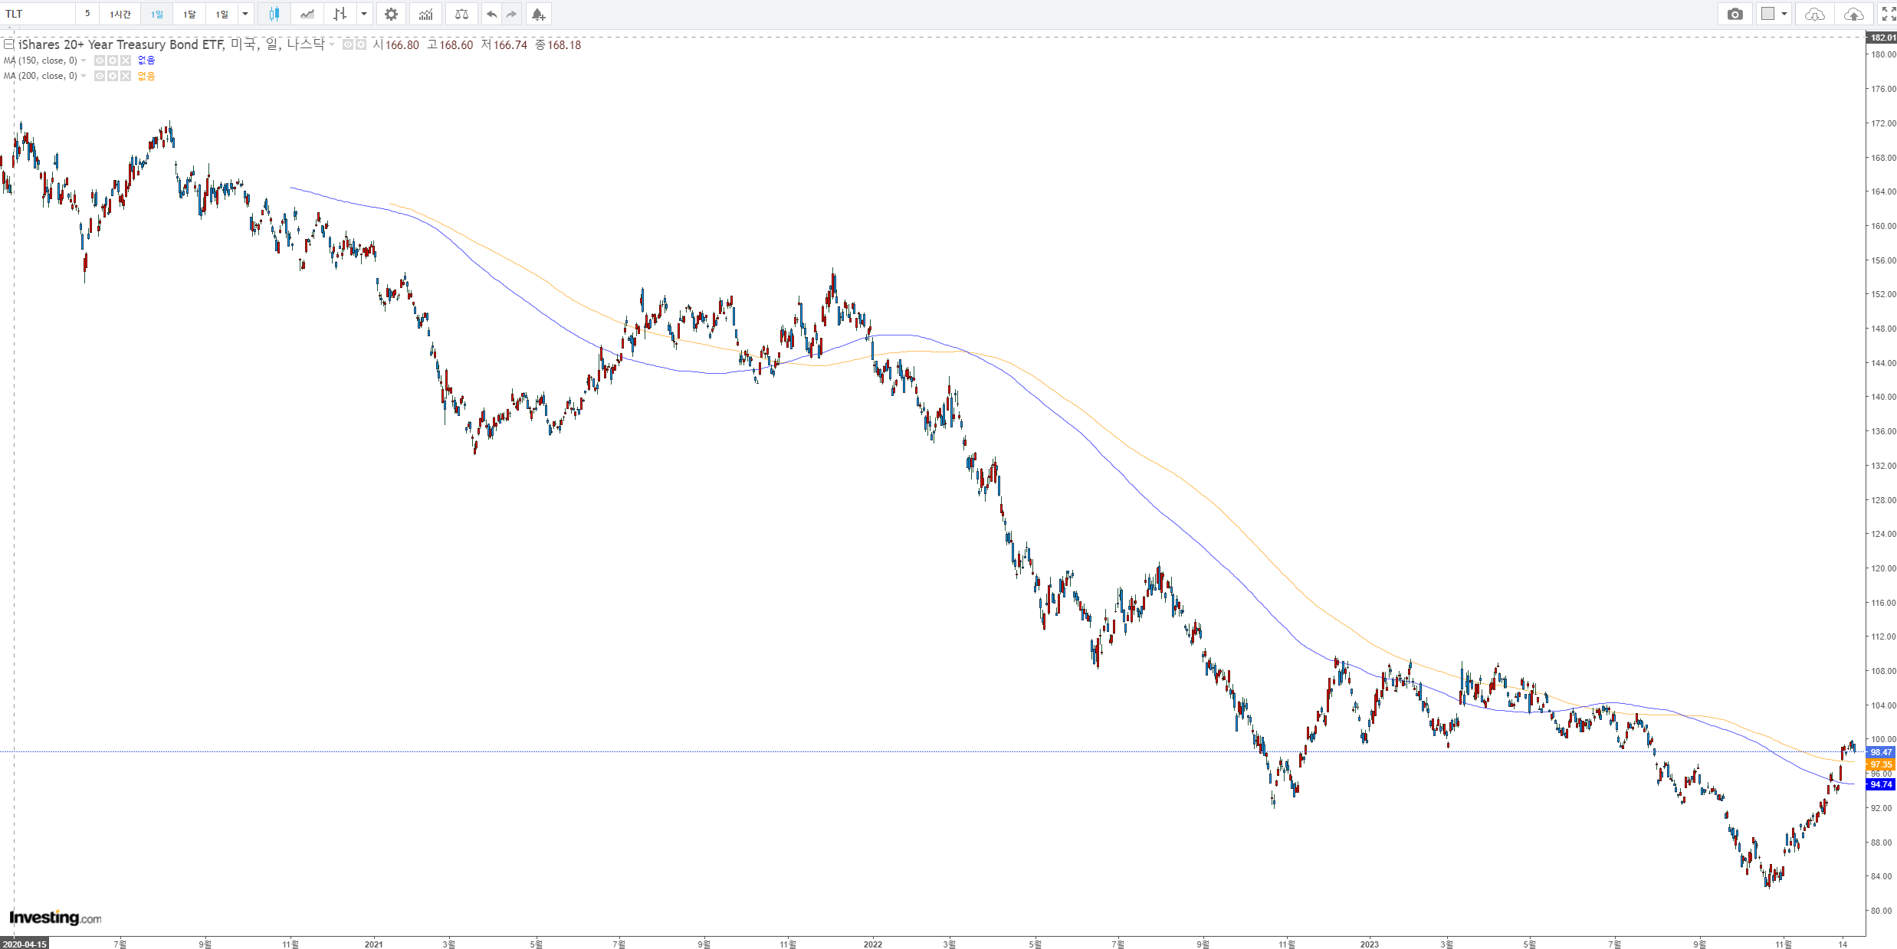Hide the iShares main series with eye icon
The height and width of the screenshot is (949, 1897).
coord(348,44)
